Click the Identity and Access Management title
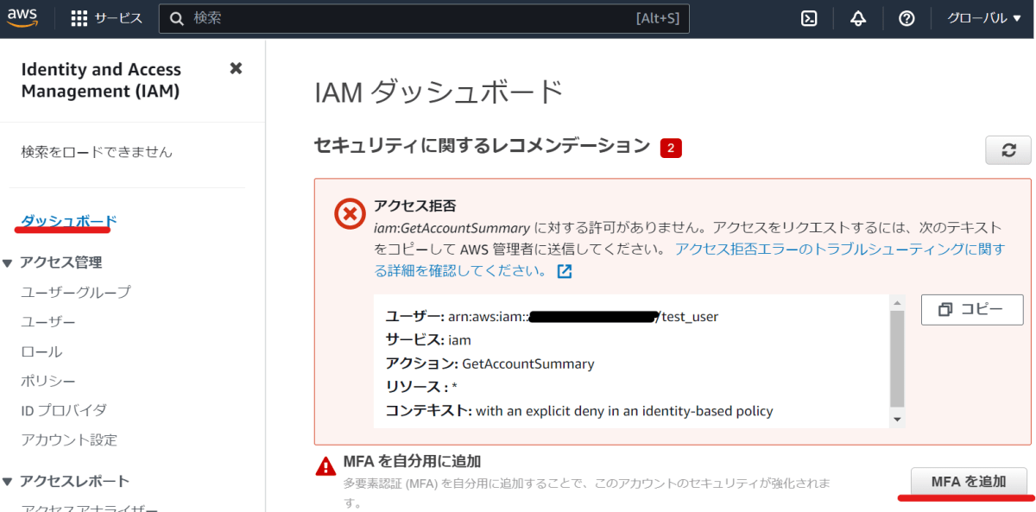 click(x=101, y=80)
